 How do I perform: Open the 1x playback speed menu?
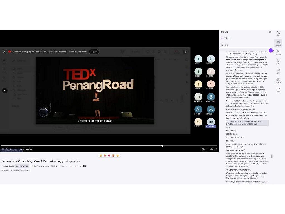point(207,149)
